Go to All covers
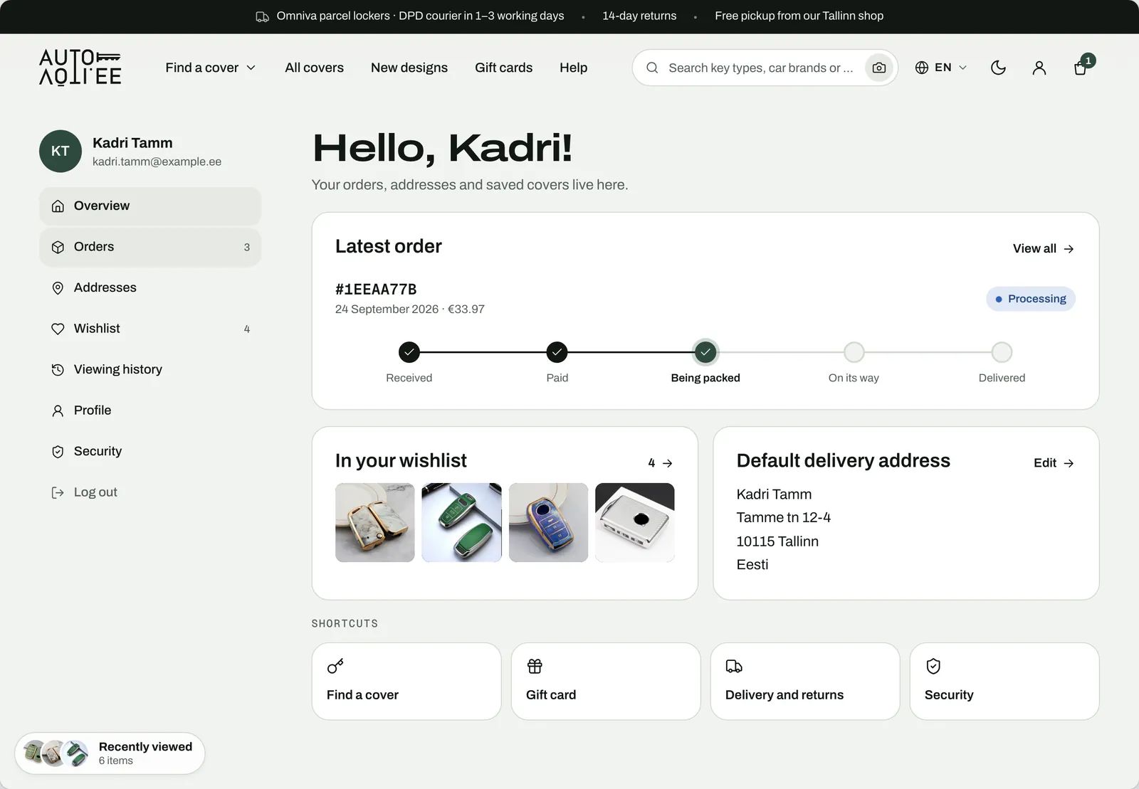 [314, 68]
